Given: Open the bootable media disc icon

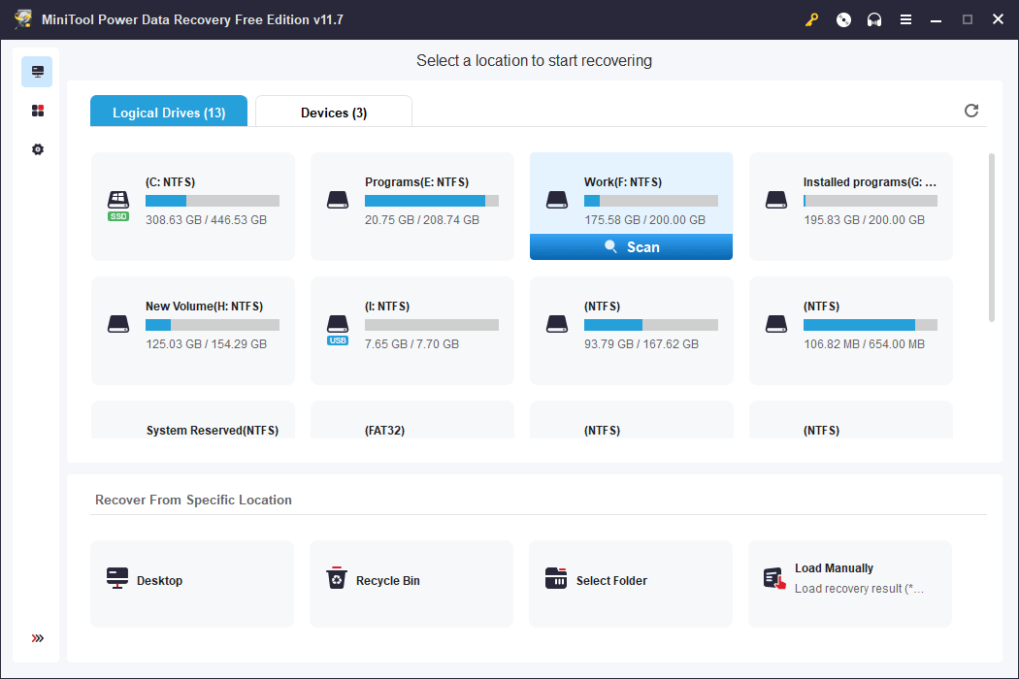Looking at the screenshot, I should coord(843,20).
